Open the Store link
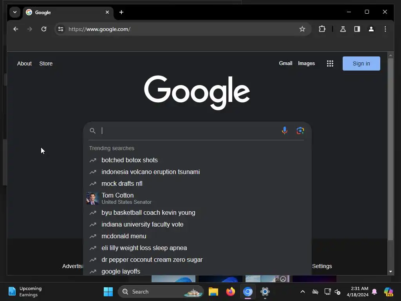 46,63
